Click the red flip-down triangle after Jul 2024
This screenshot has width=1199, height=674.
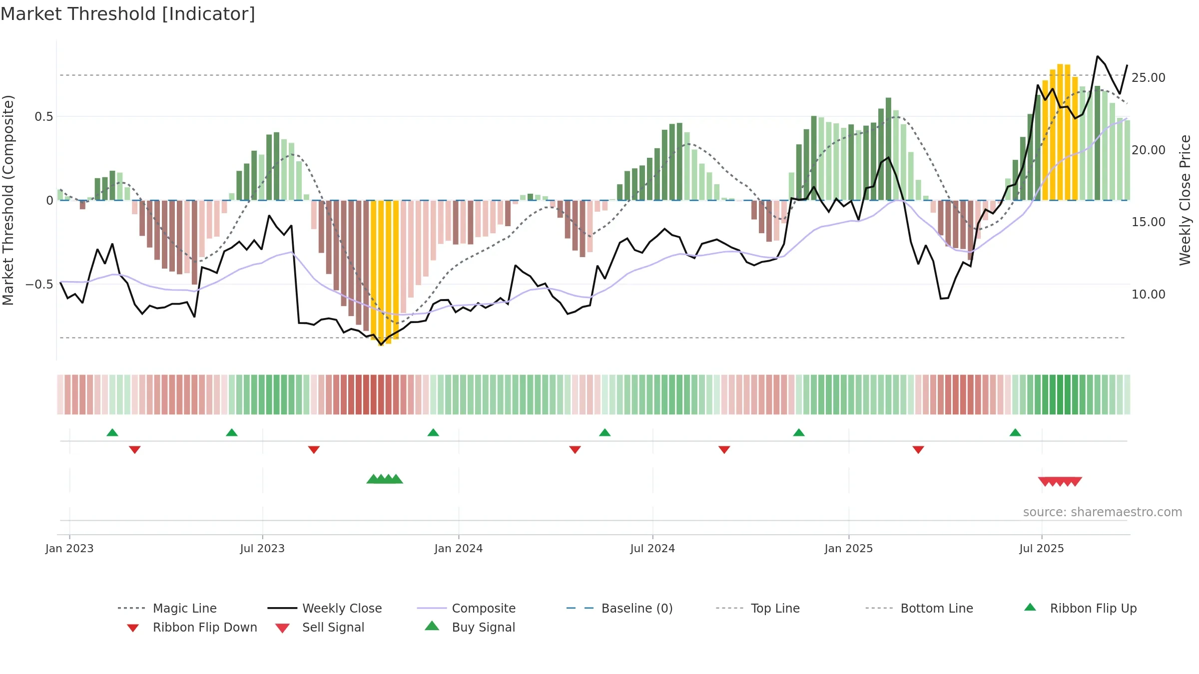[724, 450]
